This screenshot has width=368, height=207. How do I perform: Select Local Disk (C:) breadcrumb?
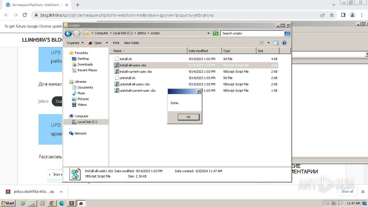(123, 33)
